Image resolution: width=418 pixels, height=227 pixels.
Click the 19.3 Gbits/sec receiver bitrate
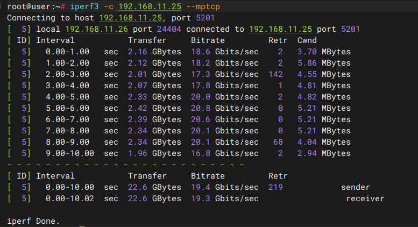(225, 198)
